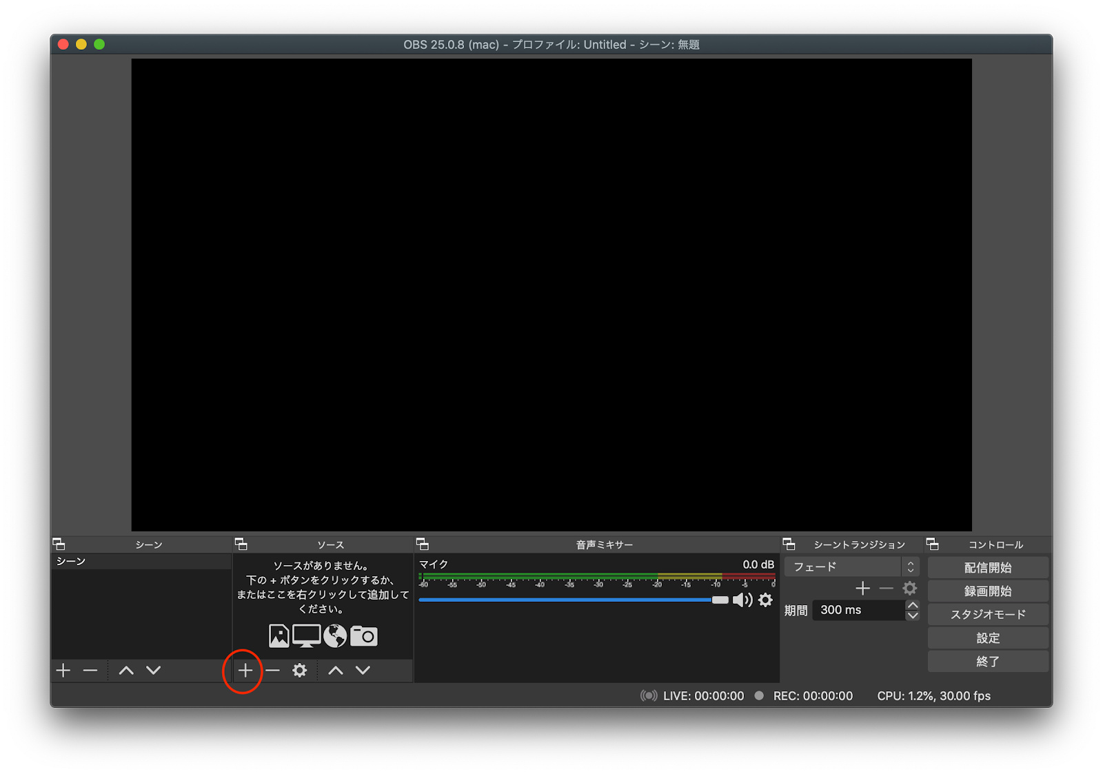1103x774 pixels.
Task: Click the CPU 1.2%, 30.00 fps status
Action: (x=933, y=696)
